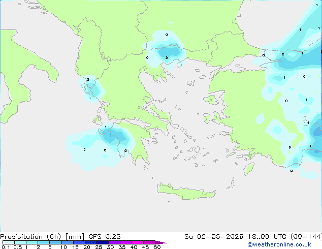Click the '[mm]' unit label
The height and width of the screenshot is (249, 322).
coord(75,237)
